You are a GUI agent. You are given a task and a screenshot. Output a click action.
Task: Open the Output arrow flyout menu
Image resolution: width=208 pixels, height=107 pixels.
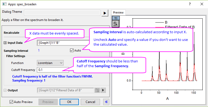click(x=103, y=90)
